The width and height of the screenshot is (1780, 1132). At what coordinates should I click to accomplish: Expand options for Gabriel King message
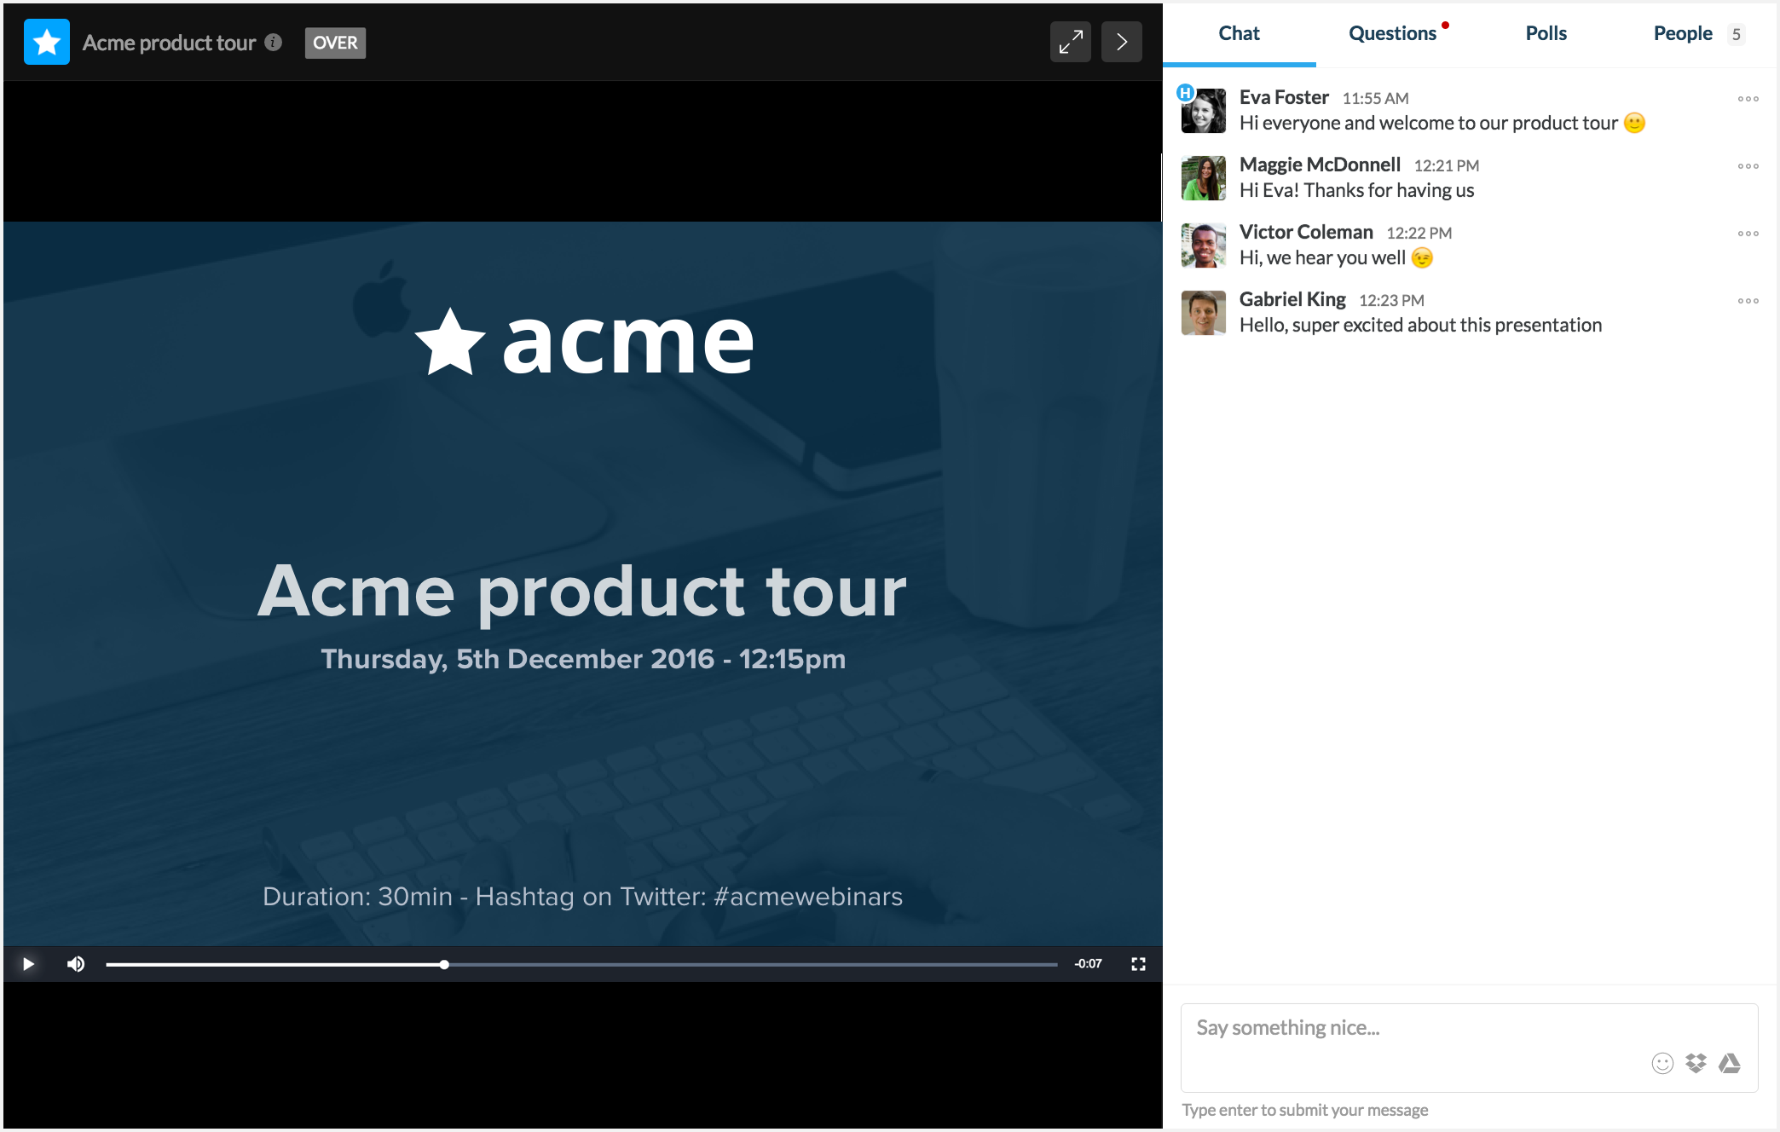click(1748, 299)
